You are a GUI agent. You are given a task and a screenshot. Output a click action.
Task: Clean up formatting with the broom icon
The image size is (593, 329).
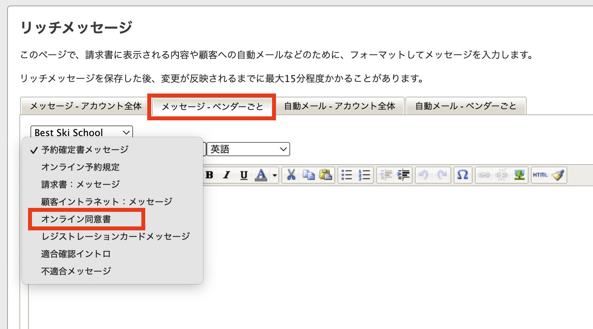click(x=558, y=175)
